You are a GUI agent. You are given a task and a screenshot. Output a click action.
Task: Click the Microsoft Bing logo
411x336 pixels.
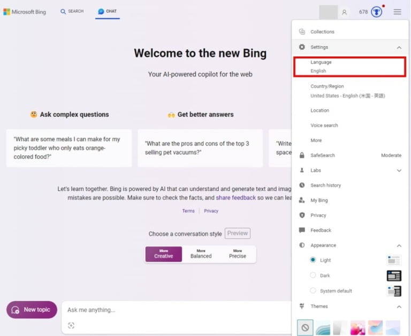(x=25, y=12)
